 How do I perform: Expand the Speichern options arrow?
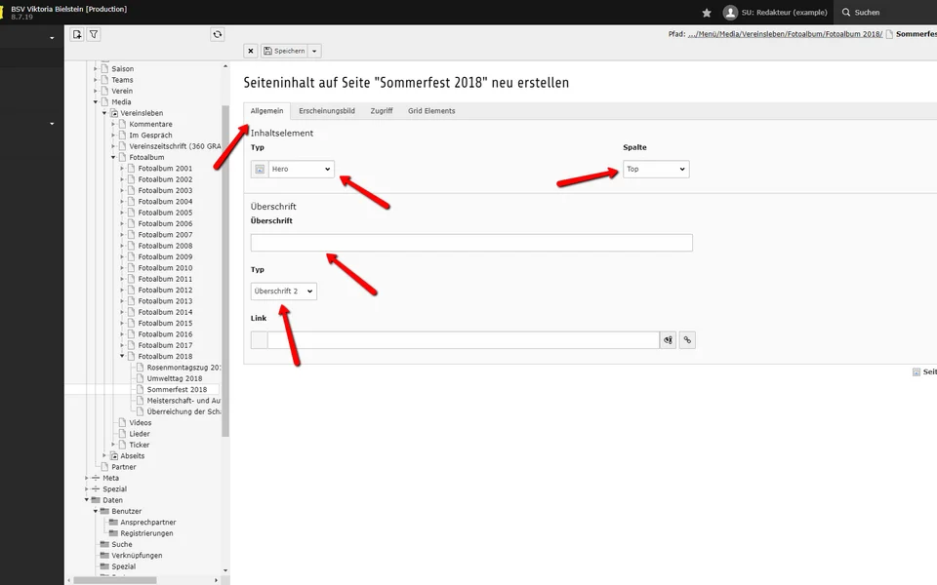(x=315, y=51)
